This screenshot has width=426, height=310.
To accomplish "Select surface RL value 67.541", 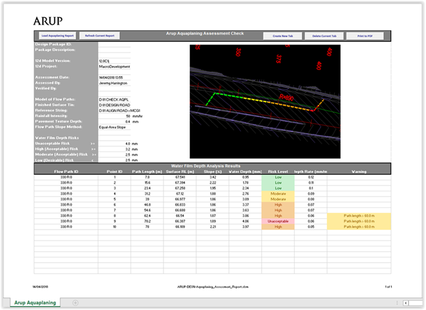I will coord(180,177).
